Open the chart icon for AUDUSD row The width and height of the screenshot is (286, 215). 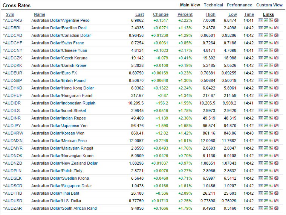click(266, 201)
